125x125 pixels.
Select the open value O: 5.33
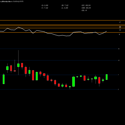point(45,5)
